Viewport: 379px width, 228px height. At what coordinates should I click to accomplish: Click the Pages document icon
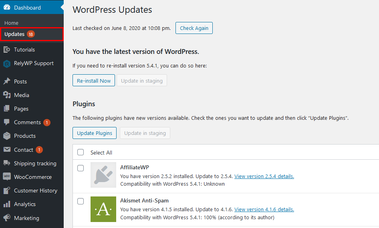tap(7, 109)
